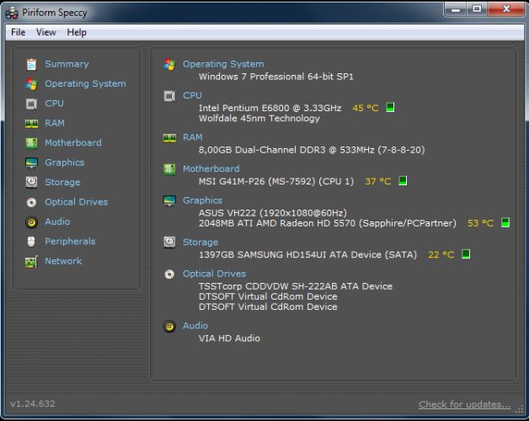The width and height of the screenshot is (529, 421).
Task: Open the View menu
Action: [45, 32]
